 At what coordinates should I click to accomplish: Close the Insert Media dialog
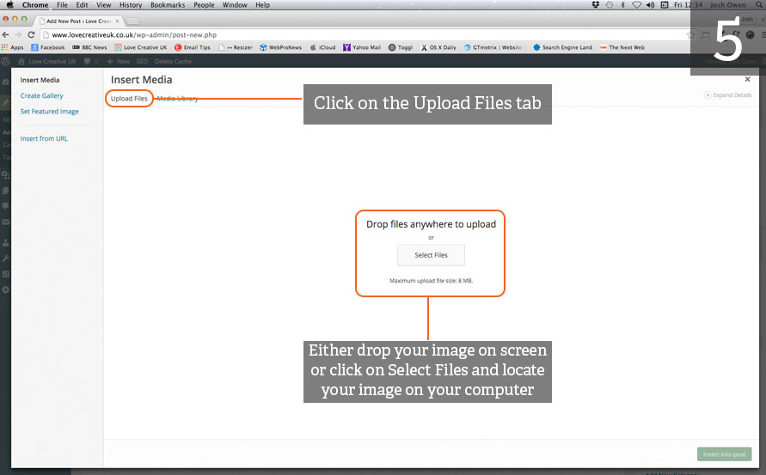[747, 79]
